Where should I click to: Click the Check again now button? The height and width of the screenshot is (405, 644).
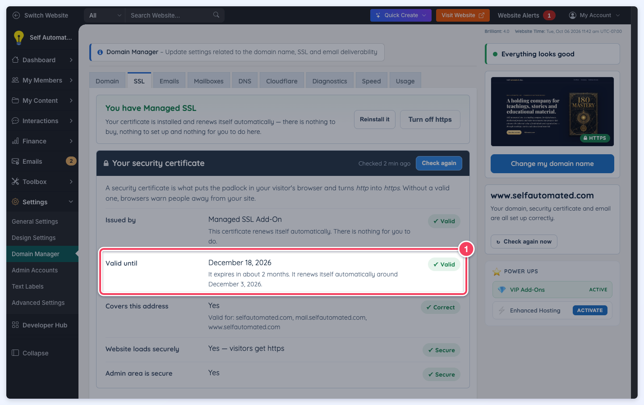point(524,242)
